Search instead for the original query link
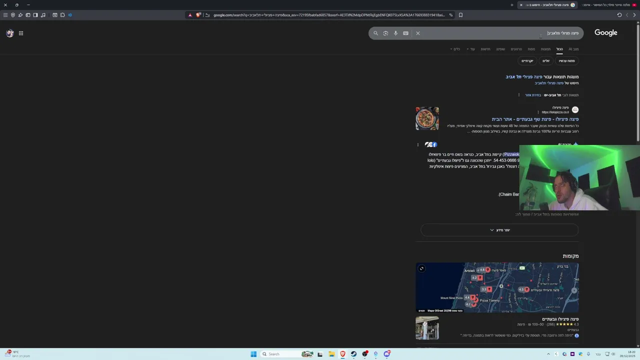Image resolution: width=640 pixels, height=360 pixels. pyautogui.click(x=549, y=83)
